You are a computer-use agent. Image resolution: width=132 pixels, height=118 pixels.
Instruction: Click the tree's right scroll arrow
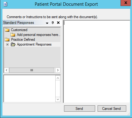click(58, 70)
